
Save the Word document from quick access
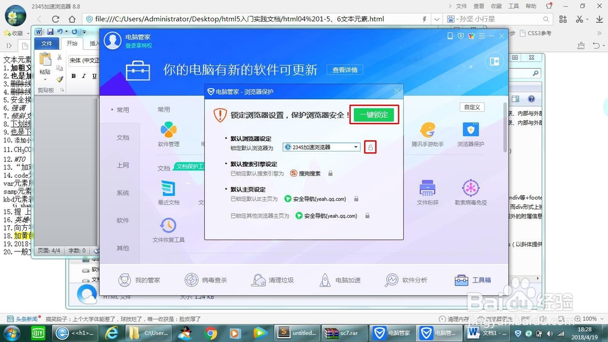click(50, 32)
